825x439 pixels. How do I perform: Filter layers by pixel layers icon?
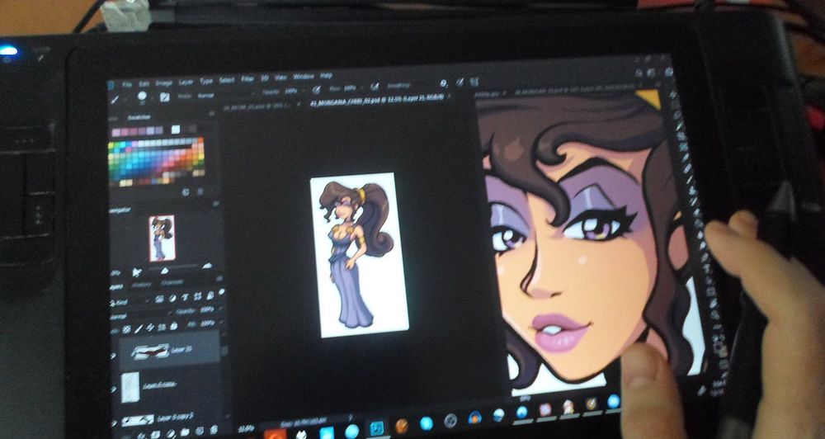pyautogui.click(x=159, y=299)
